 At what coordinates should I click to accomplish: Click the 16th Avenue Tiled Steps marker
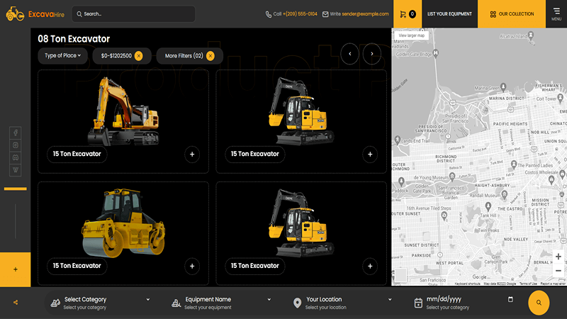tap(444, 216)
